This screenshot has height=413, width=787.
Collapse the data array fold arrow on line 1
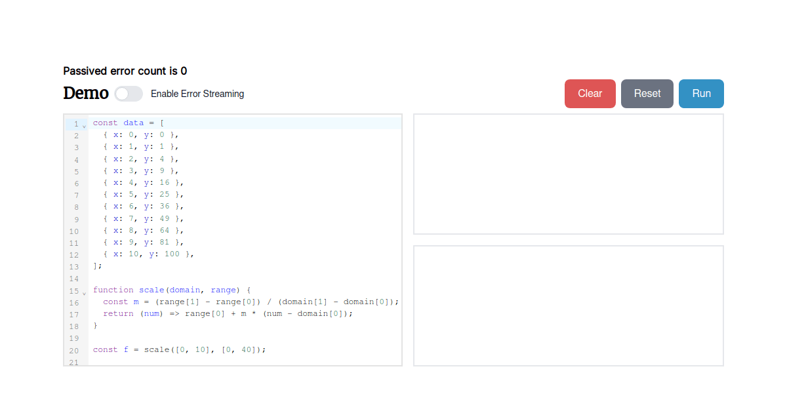pos(84,125)
